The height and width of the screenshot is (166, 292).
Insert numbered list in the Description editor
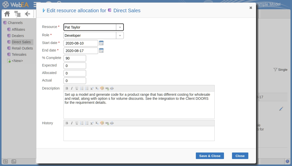pos(82,88)
